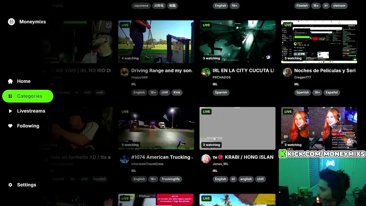This screenshot has height=206, width=366.
Task: Select Following in the sidebar menu
Action: pyautogui.click(x=28, y=126)
